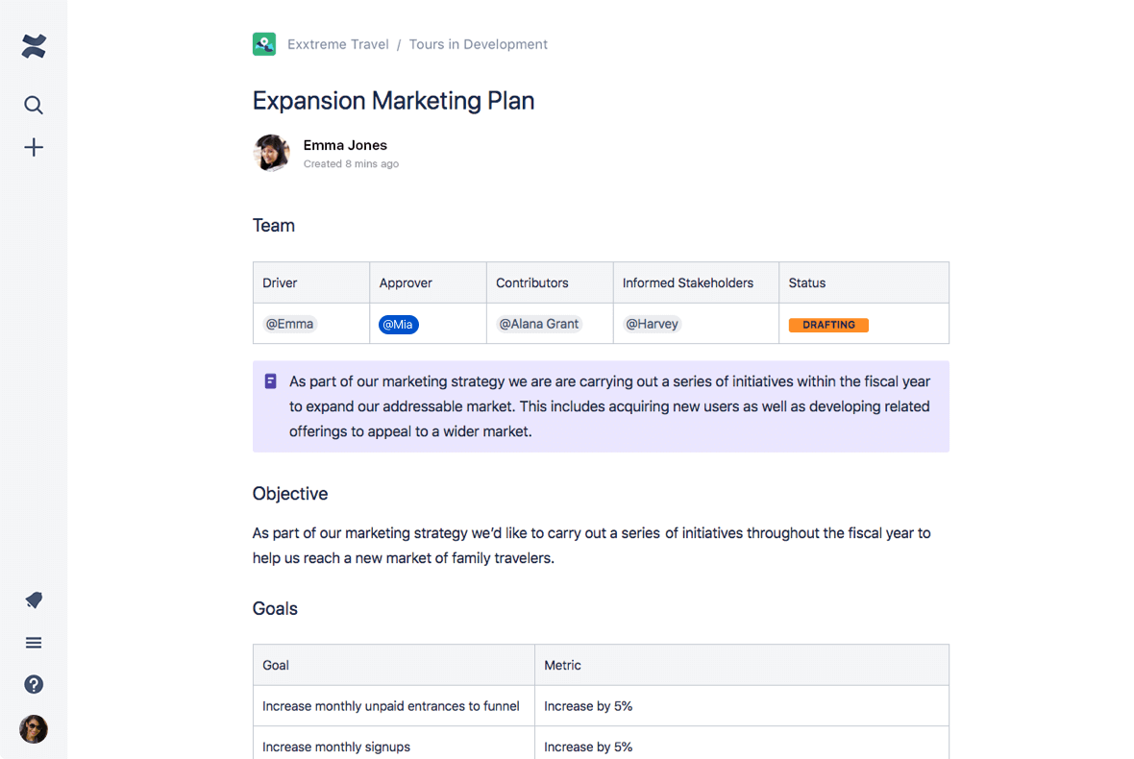Create new content with the plus icon
The image size is (1134, 759).
point(34,147)
